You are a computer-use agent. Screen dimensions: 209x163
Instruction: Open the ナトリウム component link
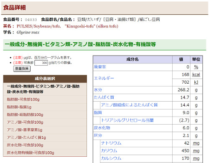111,143
